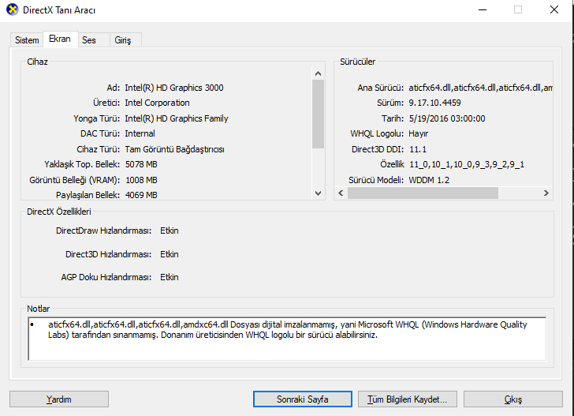
Task: Click the Çıkış button
Action: coord(512,399)
